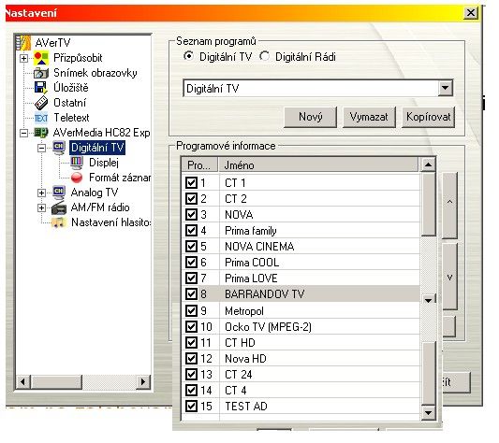
Task: Click the Snímek obrazovky camera icon
Action: (x=41, y=73)
